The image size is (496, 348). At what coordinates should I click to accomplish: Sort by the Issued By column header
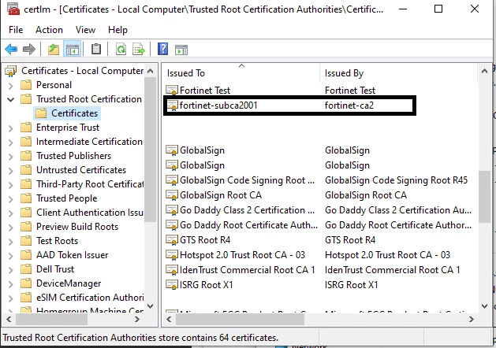pyautogui.click(x=398, y=73)
